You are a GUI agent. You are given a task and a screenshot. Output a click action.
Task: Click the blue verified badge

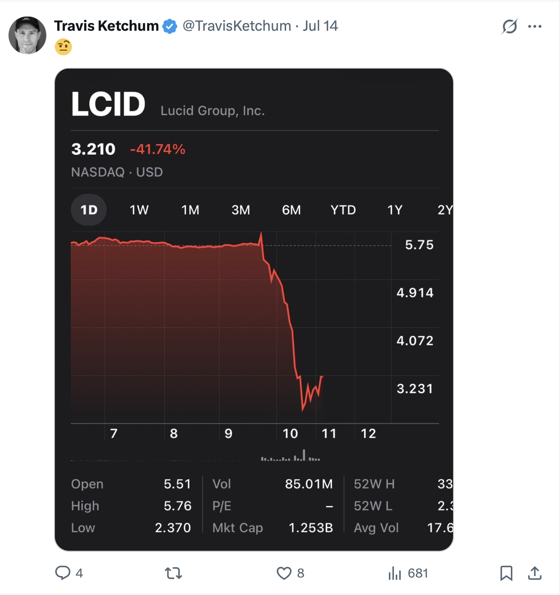point(170,26)
